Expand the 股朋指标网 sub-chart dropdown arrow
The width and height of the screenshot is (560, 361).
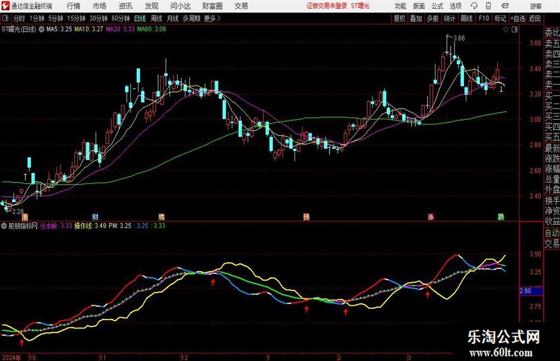(4, 226)
